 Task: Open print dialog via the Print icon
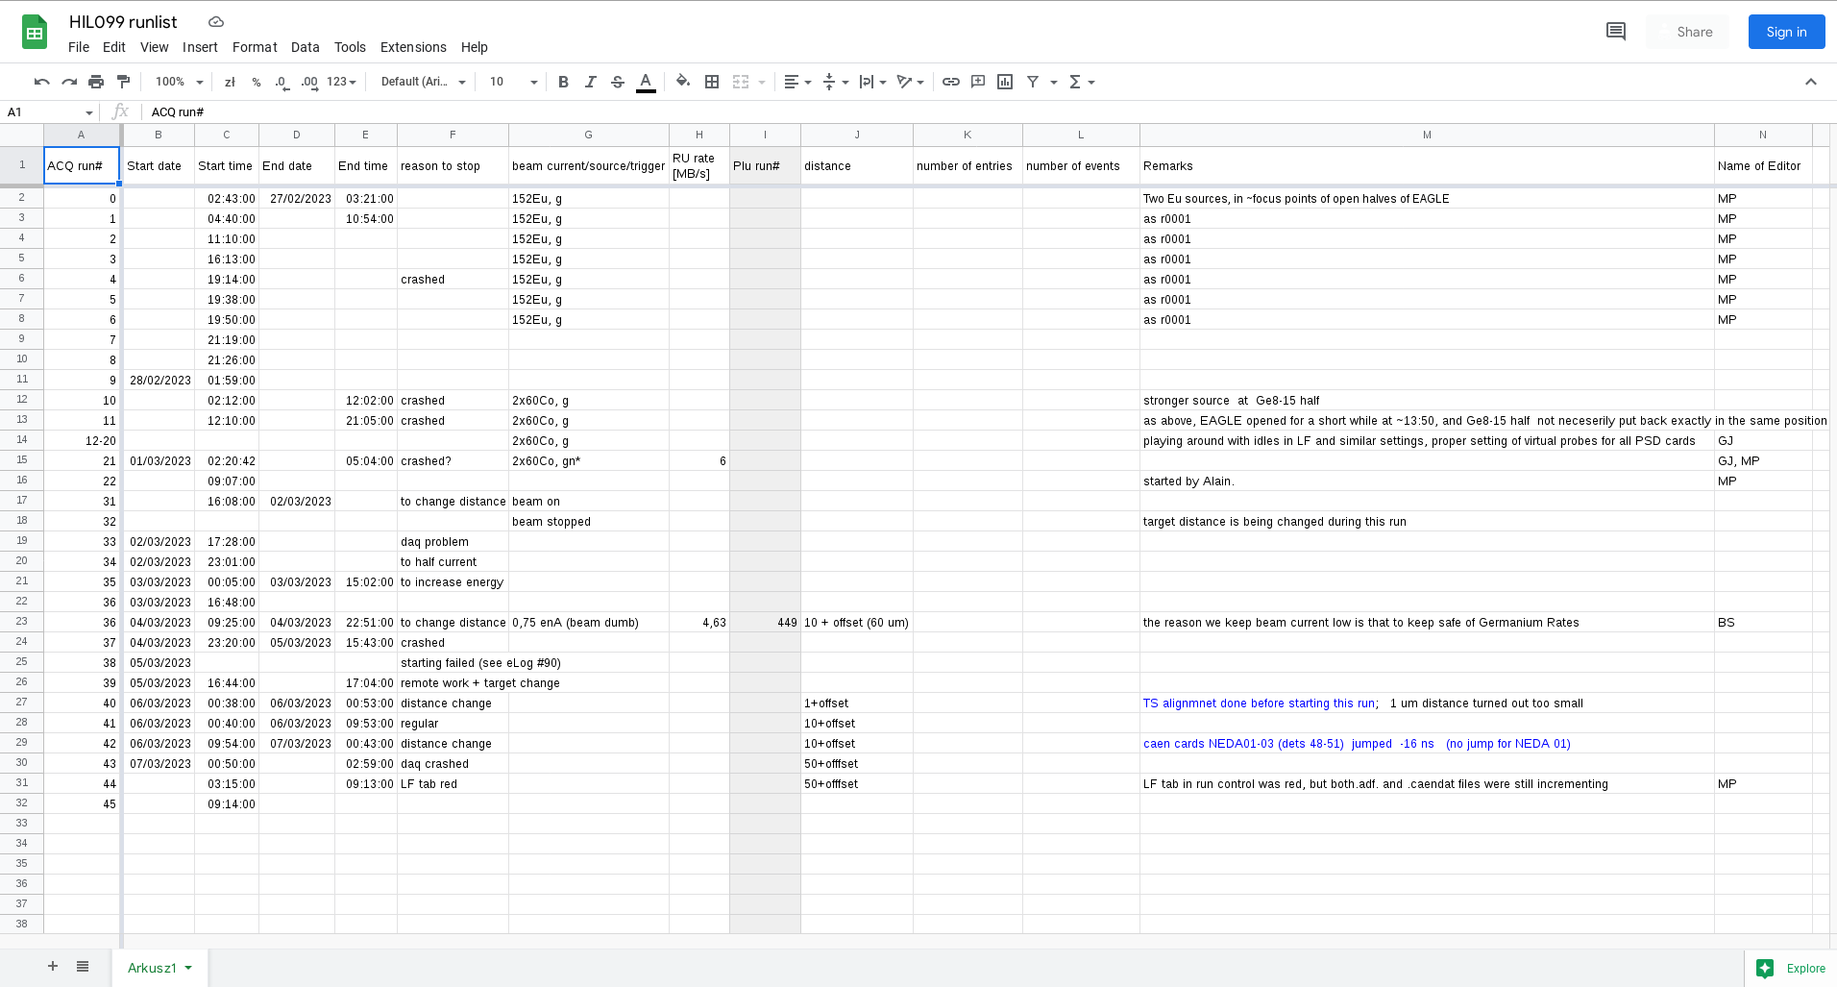[x=96, y=82]
